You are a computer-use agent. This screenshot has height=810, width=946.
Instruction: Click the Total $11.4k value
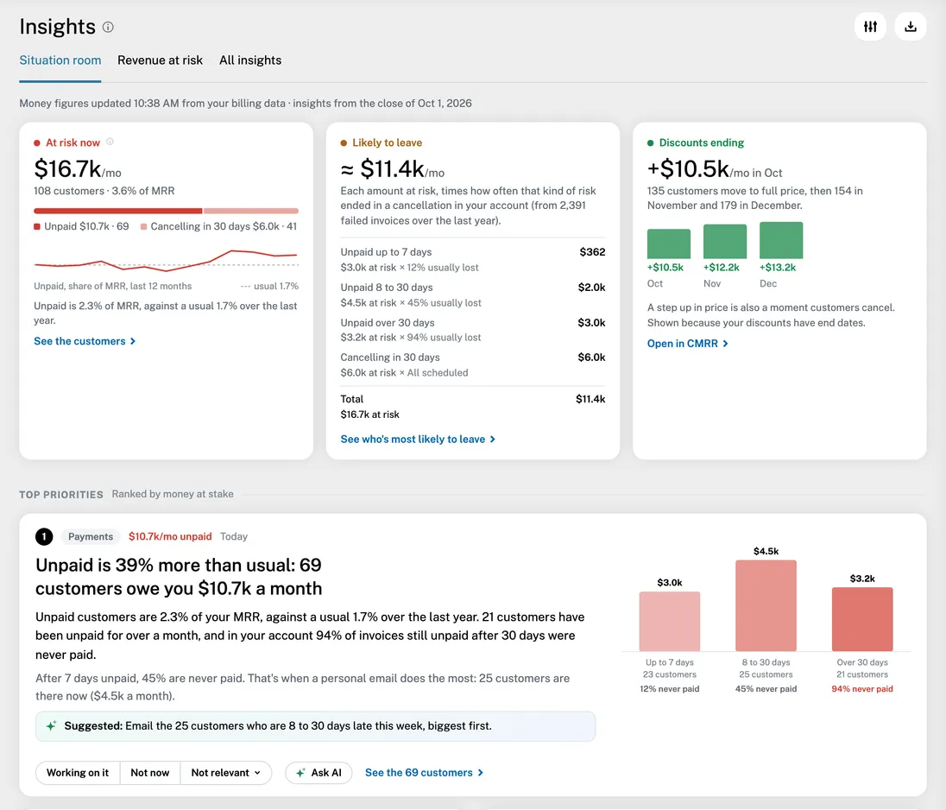click(x=590, y=399)
